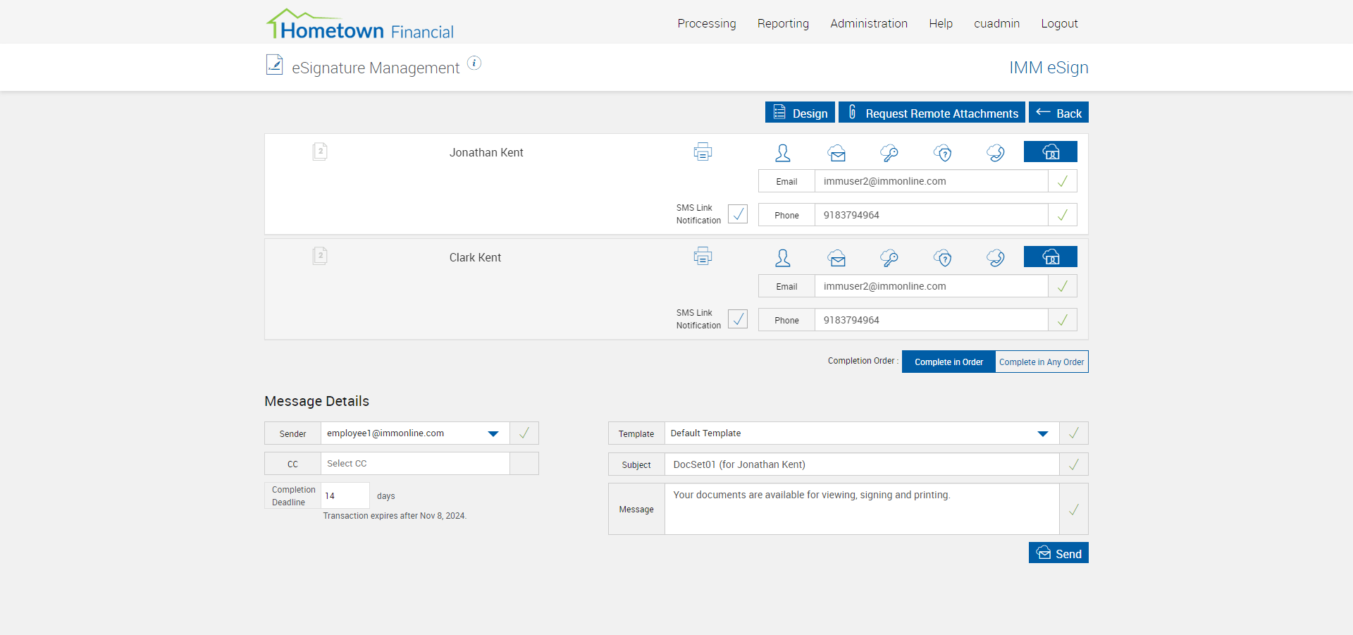
Task: Open the Administration menu
Action: (x=868, y=23)
